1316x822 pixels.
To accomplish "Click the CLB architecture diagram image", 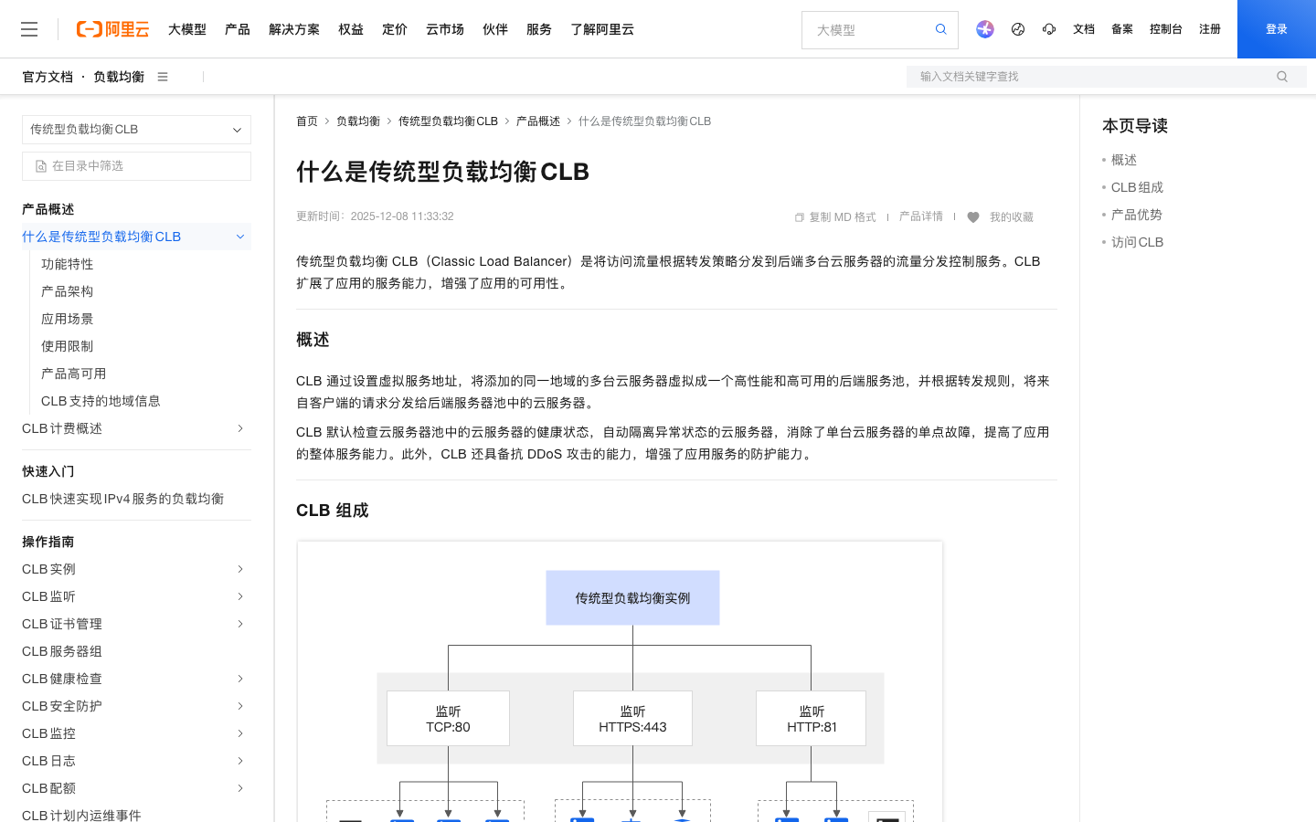I will [620, 681].
